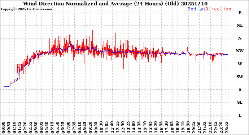Click the 03:30 time label

pyautogui.click(x=36, y=127)
